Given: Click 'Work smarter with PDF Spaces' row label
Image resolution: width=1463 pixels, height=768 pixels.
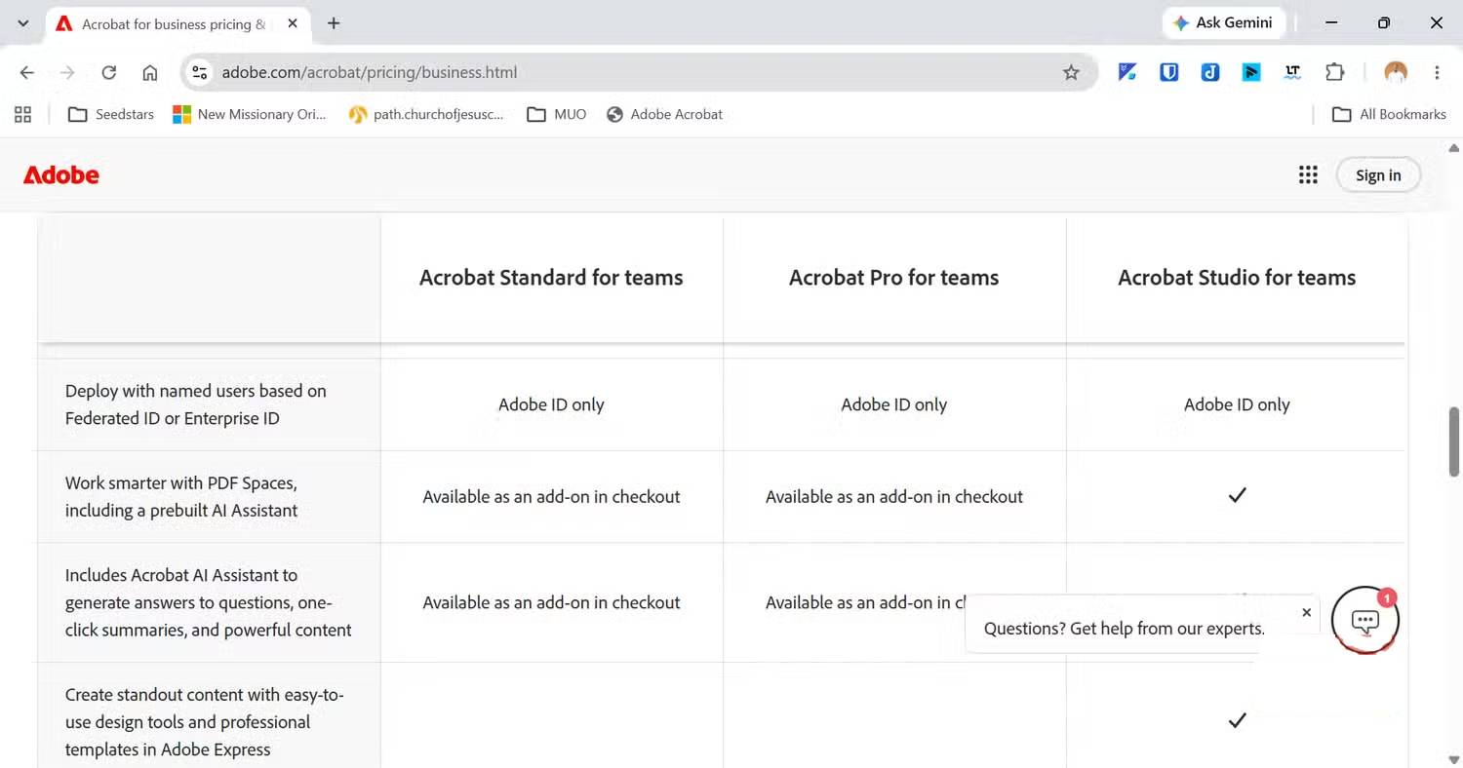Looking at the screenshot, I should [x=181, y=496].
